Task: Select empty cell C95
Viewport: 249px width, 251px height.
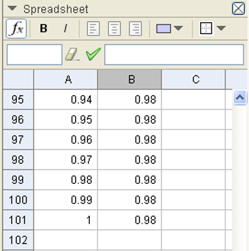Action: point(194,100)
